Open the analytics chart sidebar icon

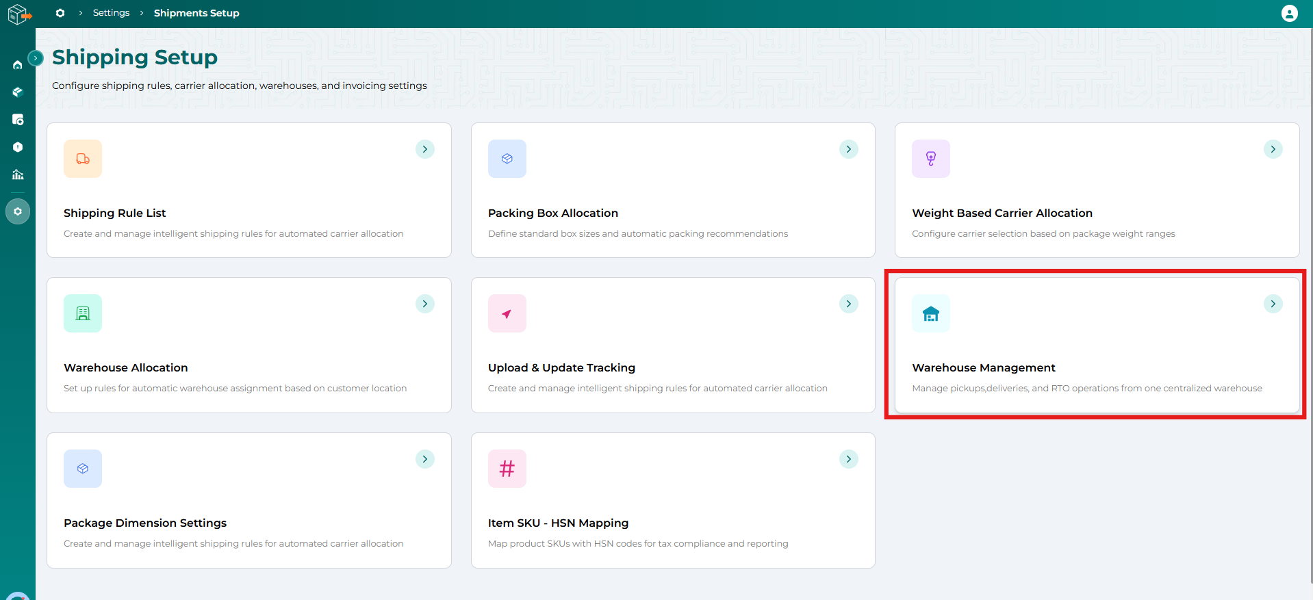(x=18, y=174)
